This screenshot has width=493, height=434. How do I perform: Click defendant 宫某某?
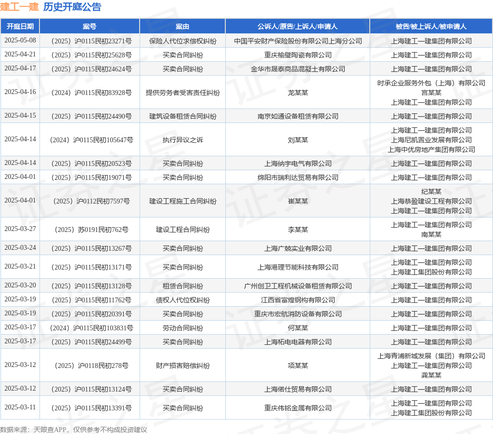(x=431, y=93)
